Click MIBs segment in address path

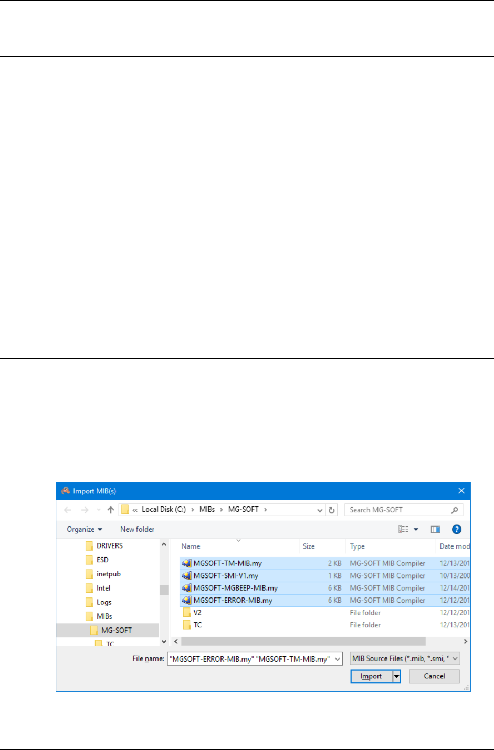(207, 510)
